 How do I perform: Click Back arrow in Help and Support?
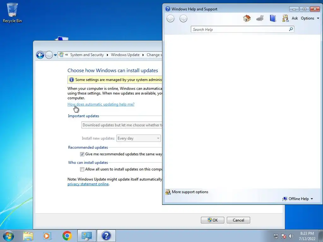170,19
